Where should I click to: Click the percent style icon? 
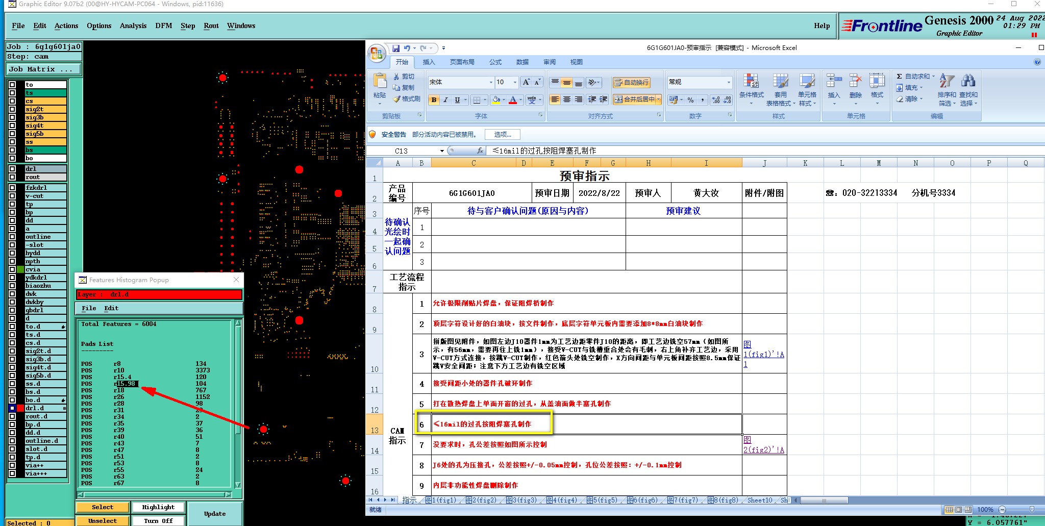tap(690, 100)
